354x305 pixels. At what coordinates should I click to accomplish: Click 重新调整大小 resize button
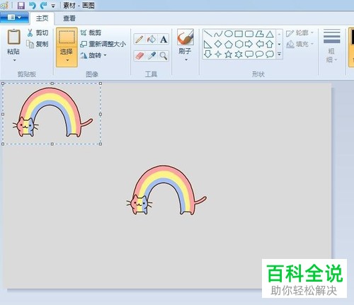coord(103,44)
